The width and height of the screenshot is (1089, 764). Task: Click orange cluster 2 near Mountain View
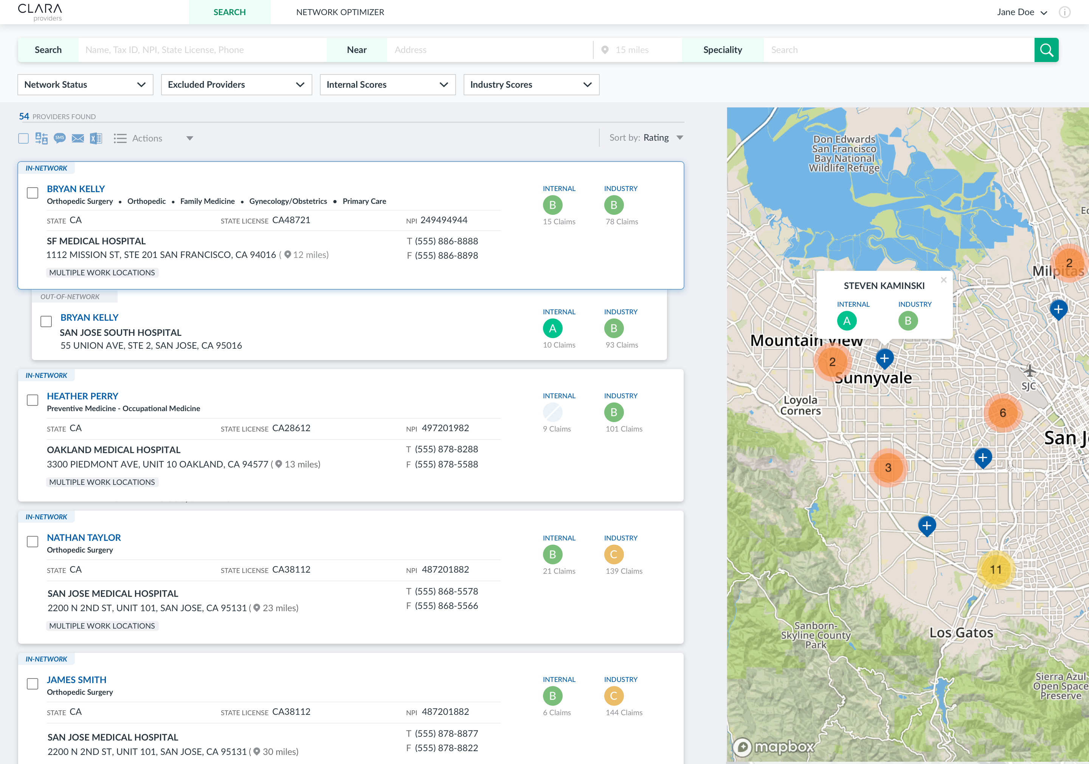(x=832, y=362)
